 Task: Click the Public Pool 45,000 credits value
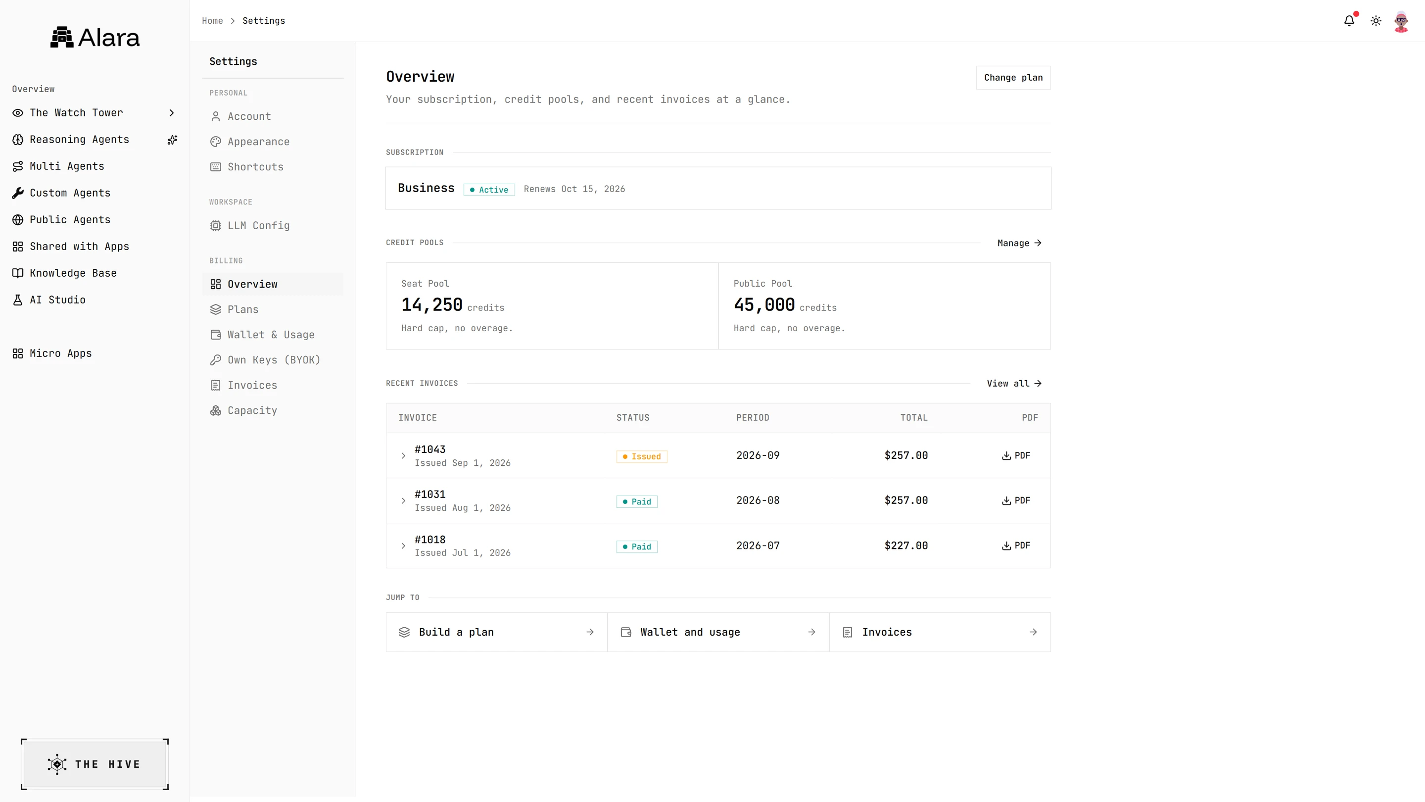785,305
